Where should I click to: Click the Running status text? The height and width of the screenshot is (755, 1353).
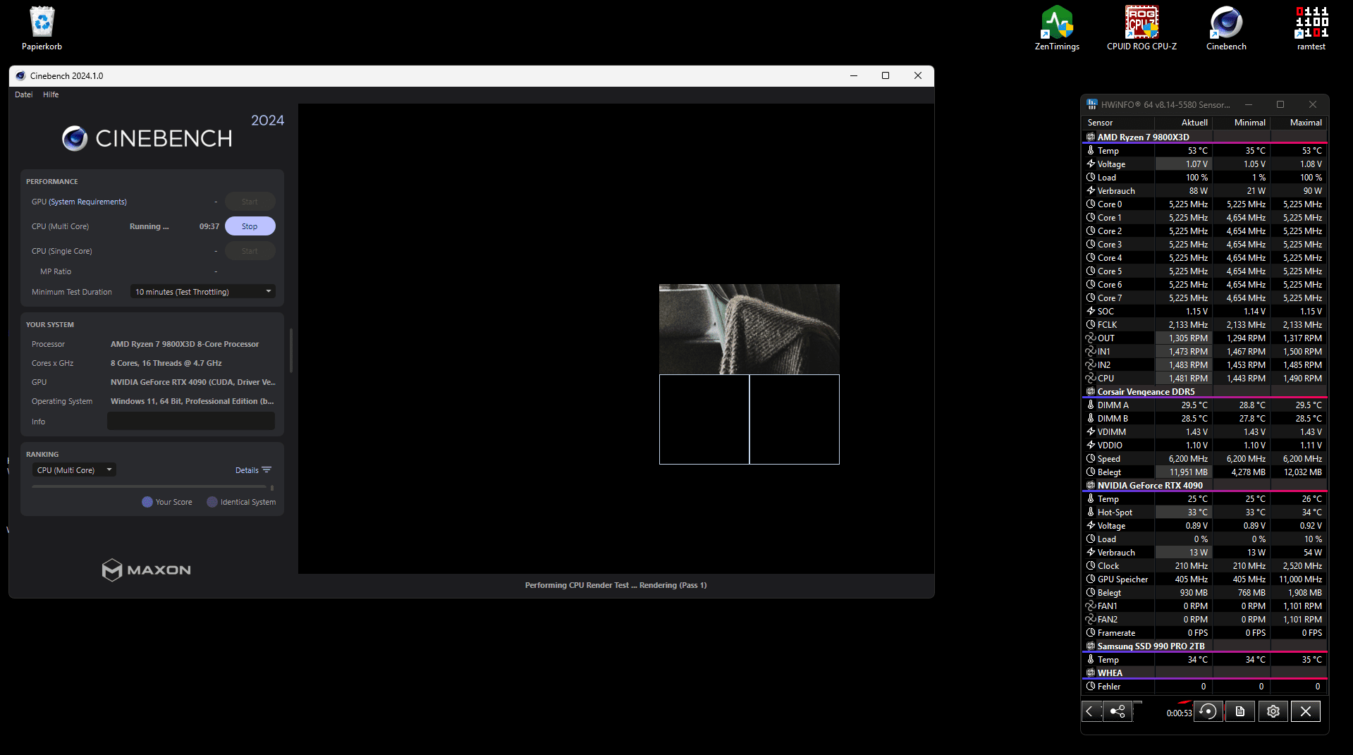tap(149, 226)
